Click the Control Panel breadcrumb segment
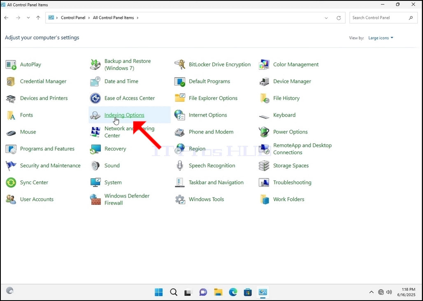 pyautogui.click(x=73, y=18)
